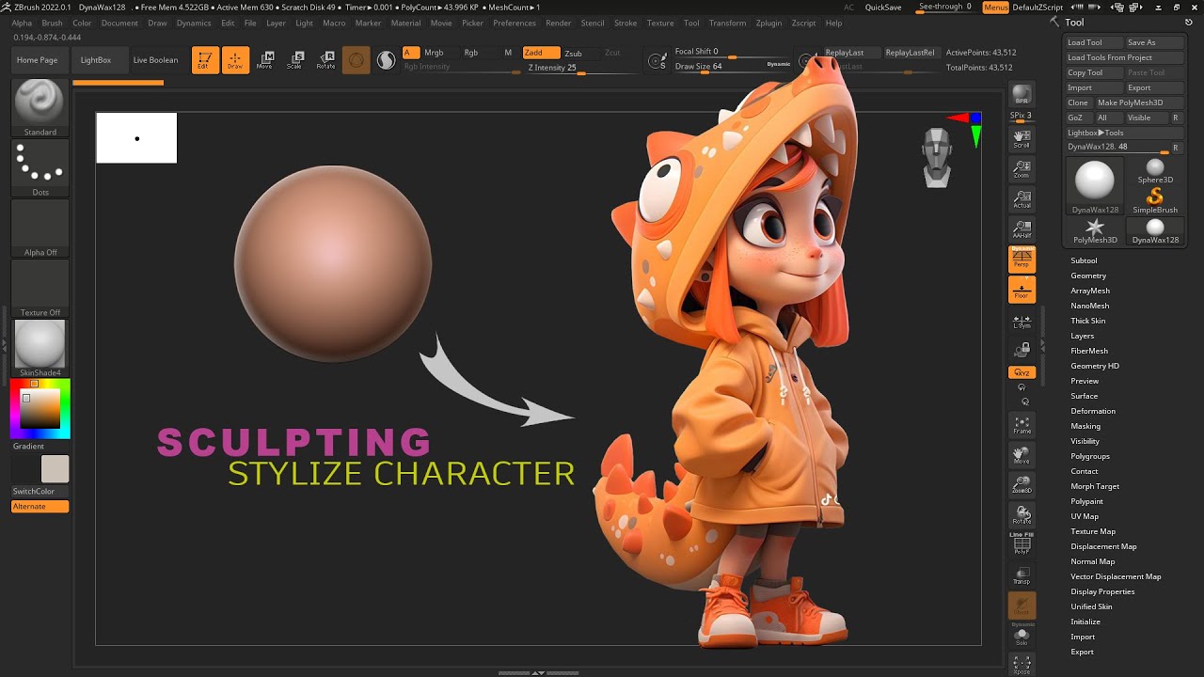Viewport: 1204px width, 677px height.
Task: Click the half-tone circle icon beside Mrgb
Action: [386, 60]
